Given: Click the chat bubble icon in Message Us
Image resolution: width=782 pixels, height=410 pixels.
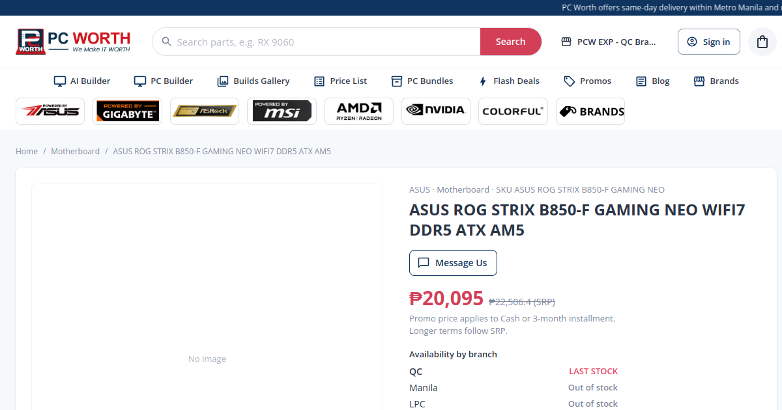Looking at the screenshot, I should (x=424, y=263).
